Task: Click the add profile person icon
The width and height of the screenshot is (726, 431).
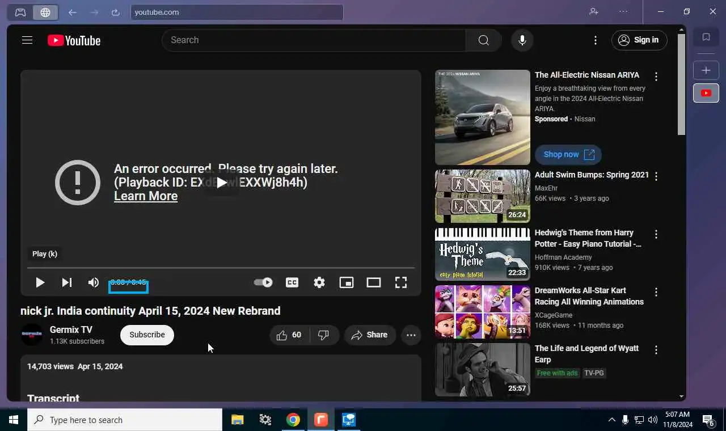Action: (x=594, y=11)
